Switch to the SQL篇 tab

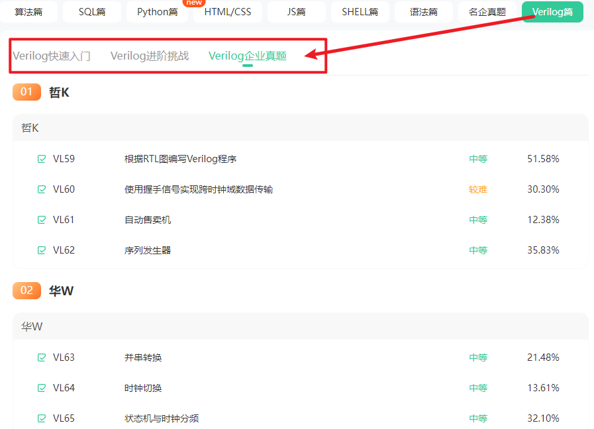pyautogui.click(x=92, y=12)
